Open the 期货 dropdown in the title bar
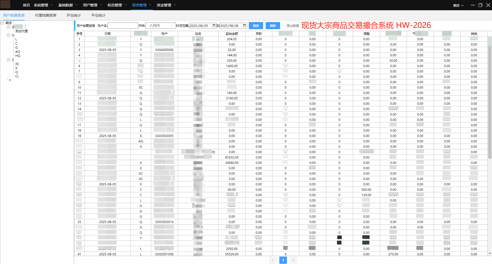This screenshot has height=264, width=492. click(458, 5)
